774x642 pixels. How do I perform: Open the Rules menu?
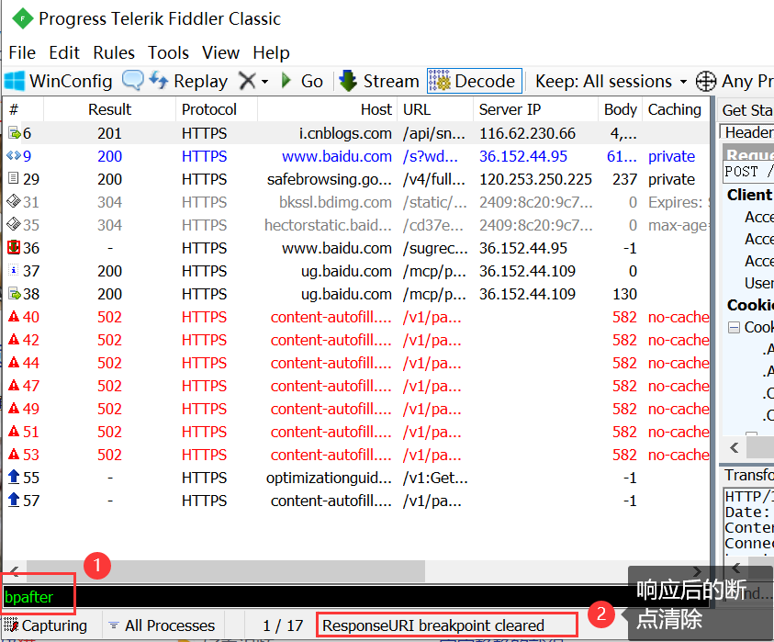(114, 52)
